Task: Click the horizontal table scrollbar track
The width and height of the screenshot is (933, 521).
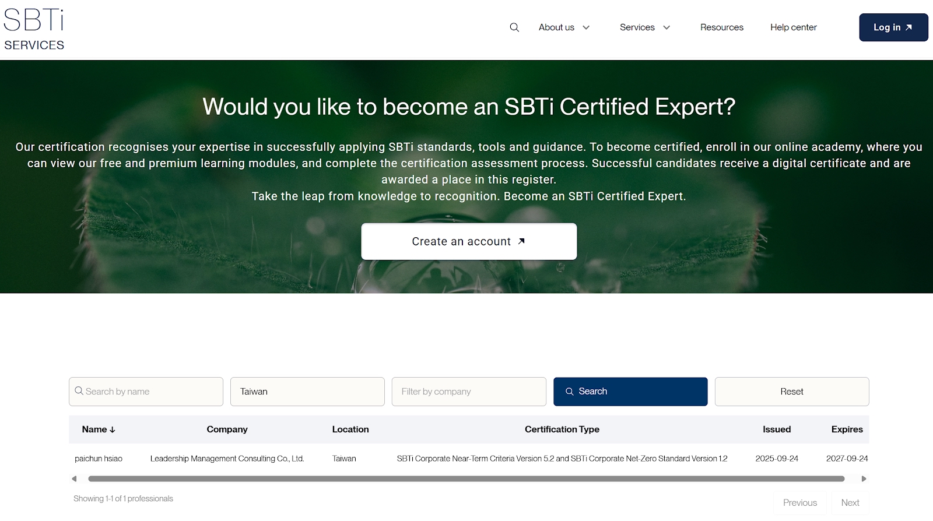Action: 466,479
